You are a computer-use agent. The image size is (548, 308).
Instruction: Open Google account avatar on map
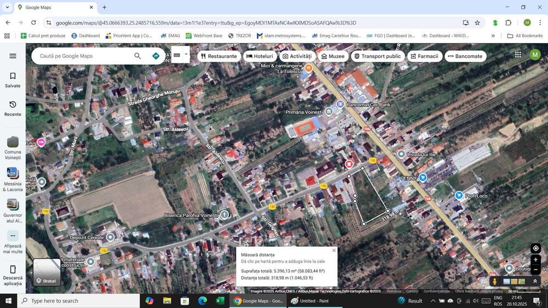535,55
